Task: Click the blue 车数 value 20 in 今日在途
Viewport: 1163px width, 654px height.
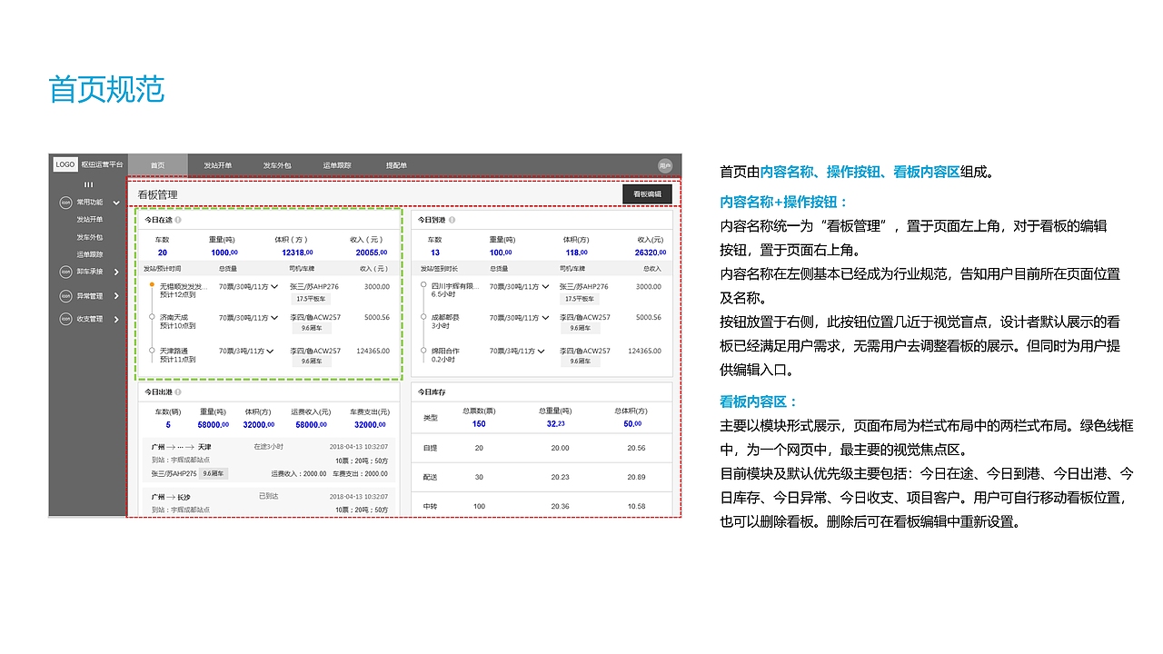Action: [163, 253]
